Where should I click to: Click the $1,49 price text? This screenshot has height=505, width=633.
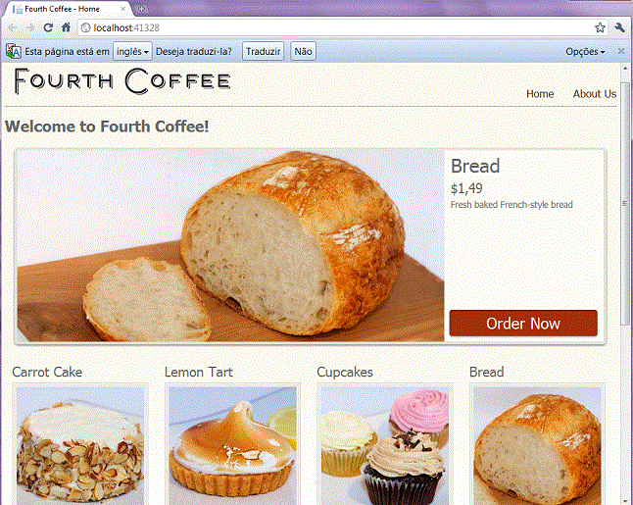pyautogui.click(x=466, y=188)
